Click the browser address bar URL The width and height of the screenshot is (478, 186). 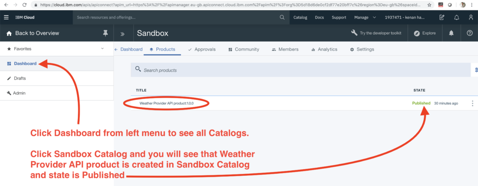231,5
